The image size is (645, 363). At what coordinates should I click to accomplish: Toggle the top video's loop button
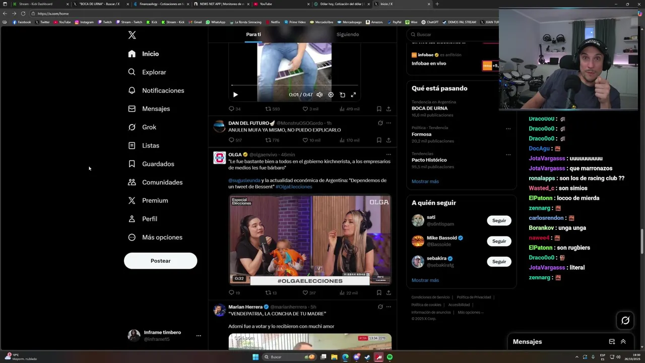[342, 95]
